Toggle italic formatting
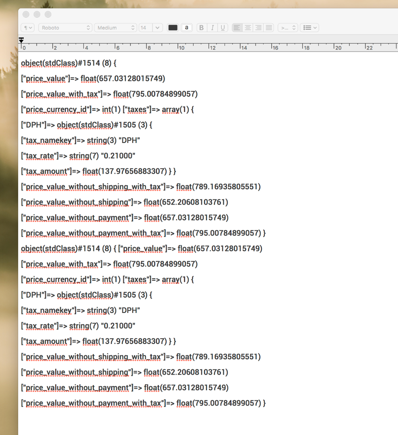398x435 pixels. pos(212,28)
